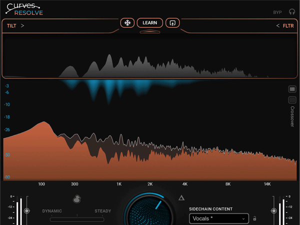Select the DYNAMIC mode label
Screen dimensions: 300x225
pyautogui.click(x=55, y=211)
